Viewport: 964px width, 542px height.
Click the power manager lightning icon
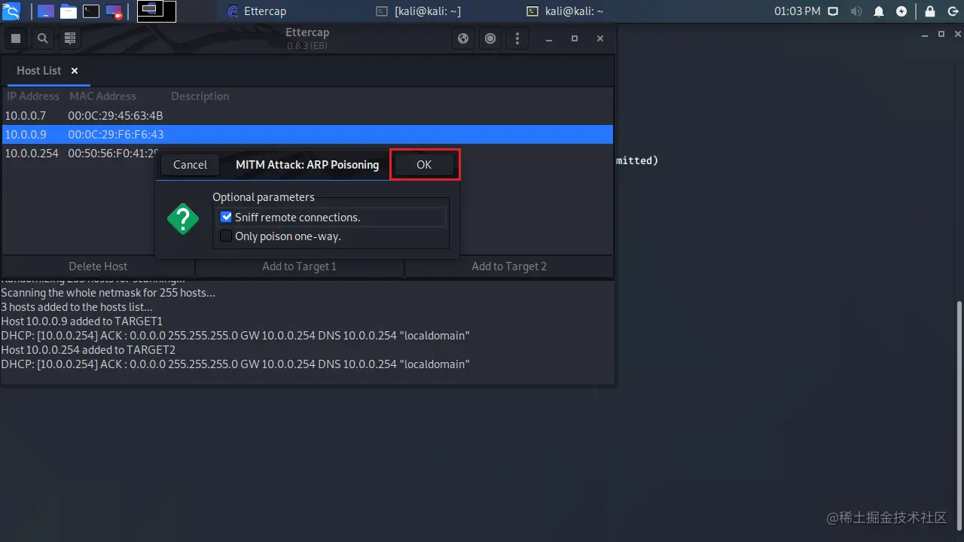point(901,11)
